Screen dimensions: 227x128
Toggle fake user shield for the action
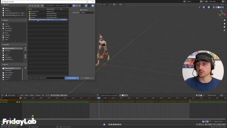123,95
